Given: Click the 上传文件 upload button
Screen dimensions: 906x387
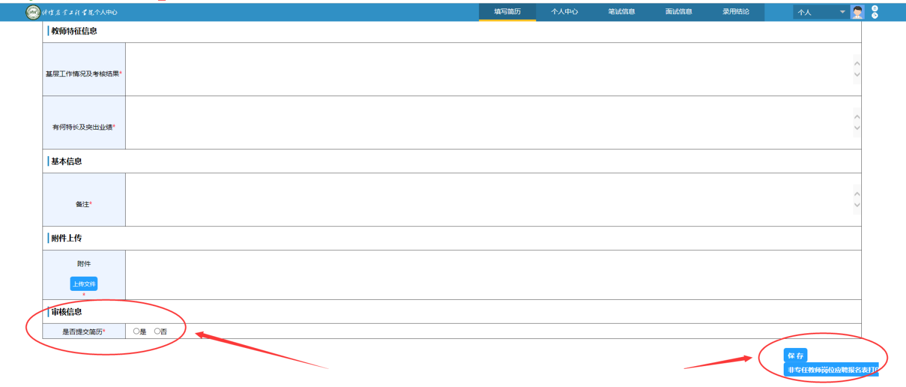Looking at the screenshot, I should (84, 284).
